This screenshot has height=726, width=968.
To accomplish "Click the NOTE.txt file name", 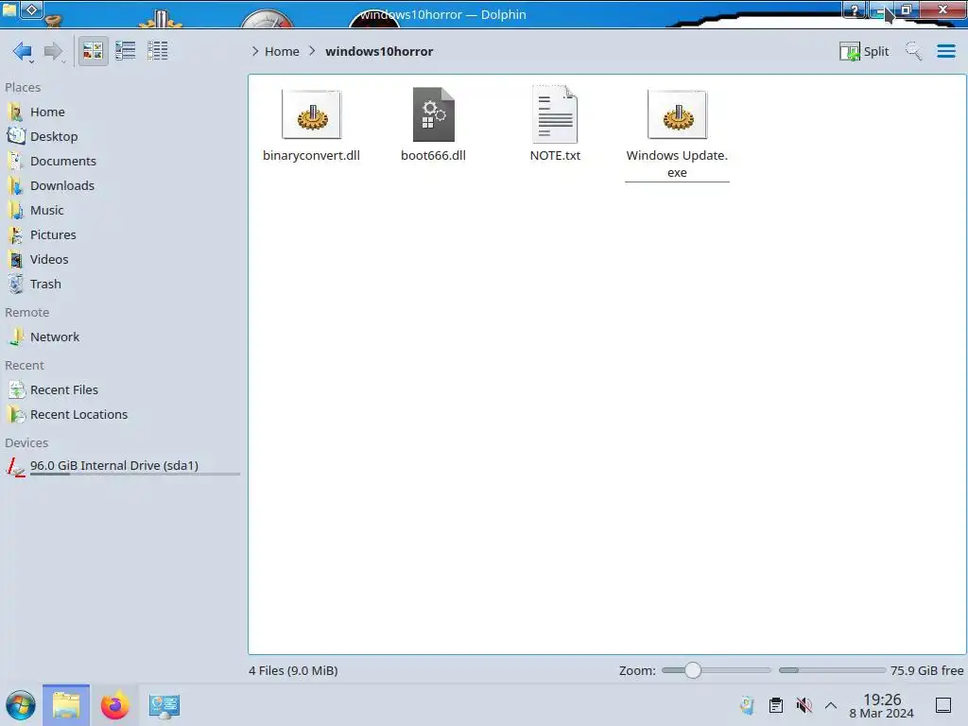I will (x=555, y=156).
